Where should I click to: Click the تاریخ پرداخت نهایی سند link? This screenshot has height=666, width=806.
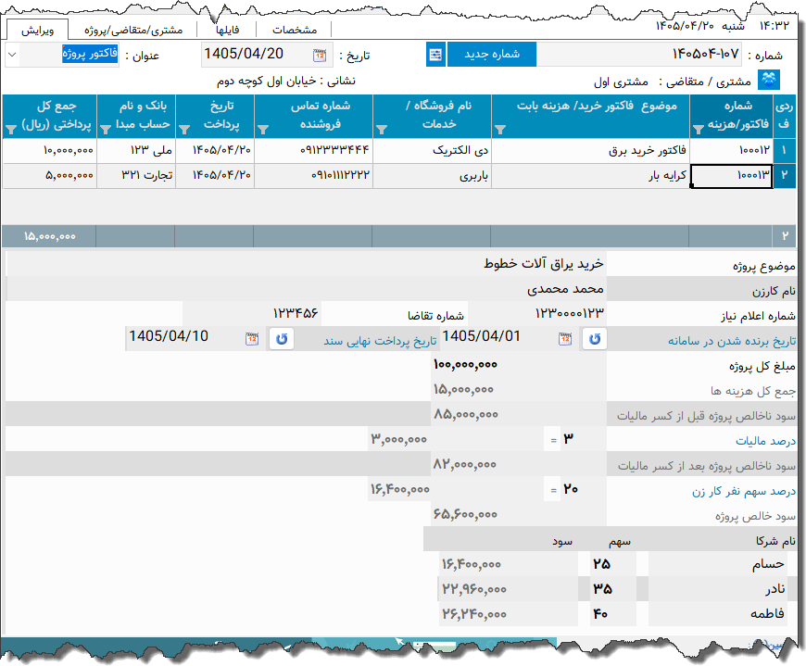pyautogui.click(x=380, y=341)
